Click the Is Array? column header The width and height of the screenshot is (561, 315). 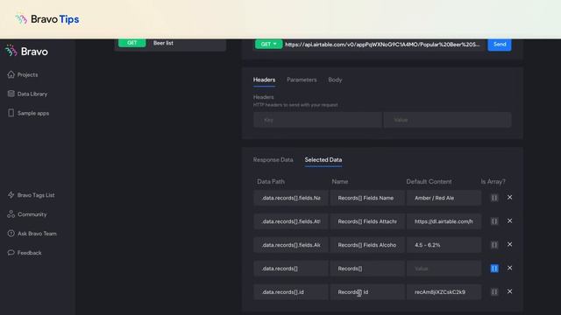coord(493,181)
